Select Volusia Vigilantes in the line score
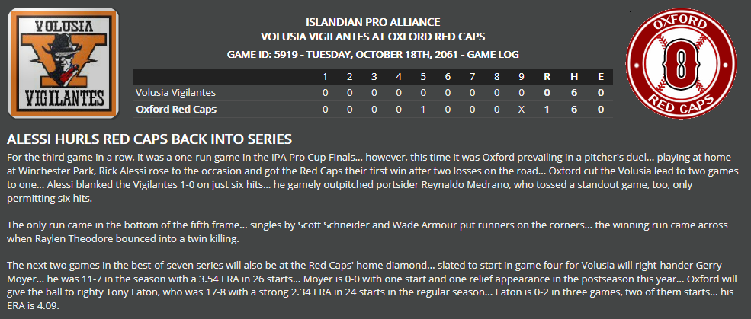The width and height of the screenshot is (751, 319). coord(176,92)
